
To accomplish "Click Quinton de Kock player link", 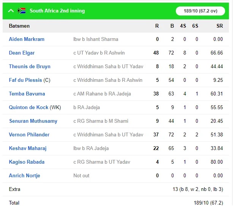I will click(28, 107).
